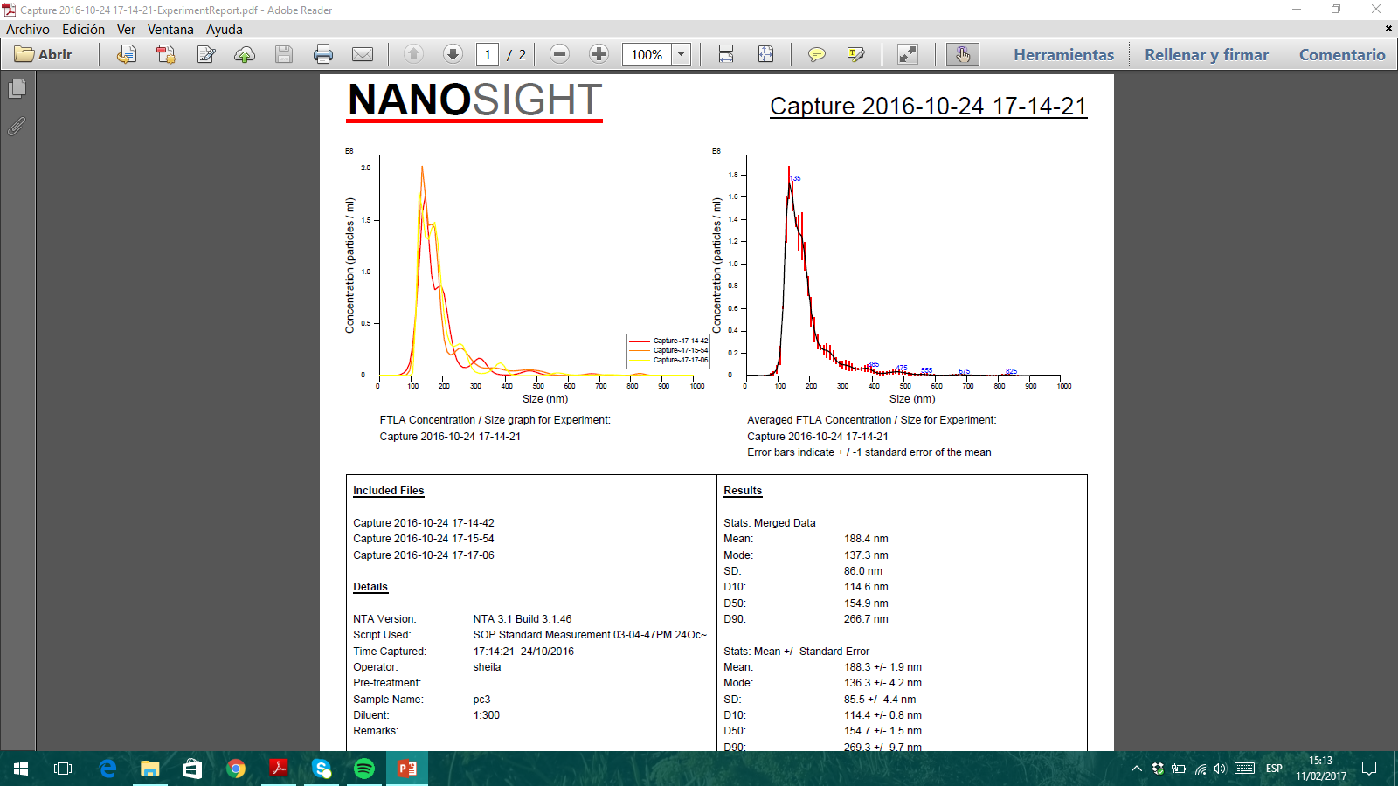Click 'Stats: Mean +/- Standard Error' label

point(796,652)
